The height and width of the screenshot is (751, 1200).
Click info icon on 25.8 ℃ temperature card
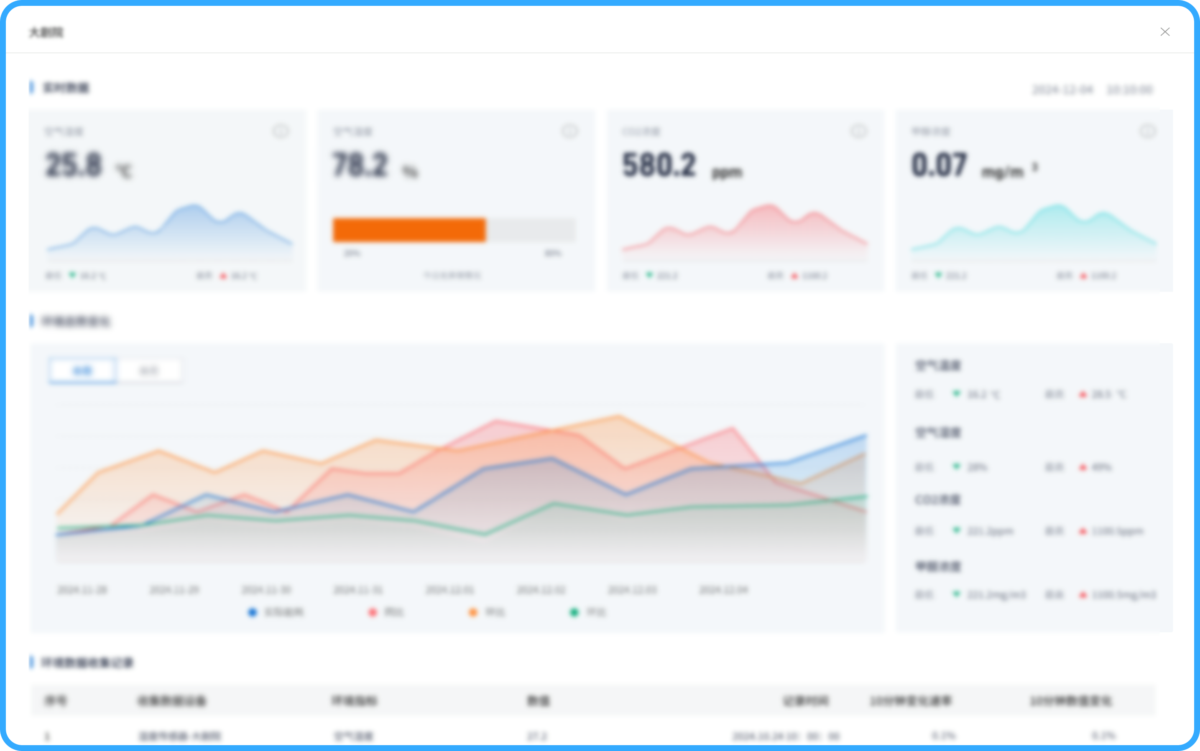(281, 131)
